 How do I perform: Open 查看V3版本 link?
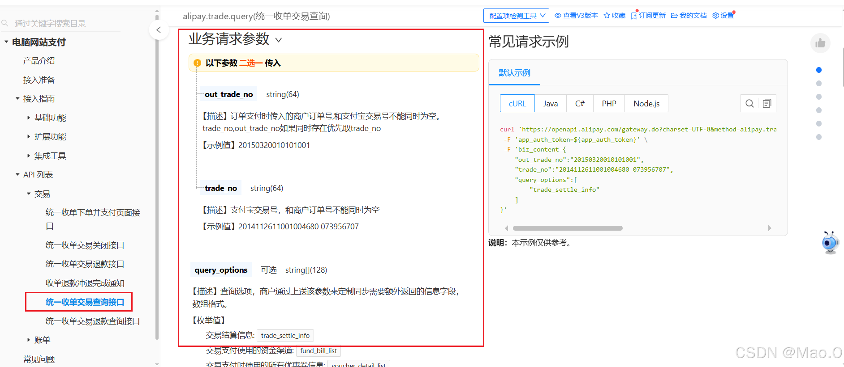pyautogui.click(x=581, y=16)
